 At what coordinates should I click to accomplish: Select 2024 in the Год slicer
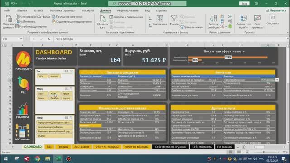pos(42,77)
